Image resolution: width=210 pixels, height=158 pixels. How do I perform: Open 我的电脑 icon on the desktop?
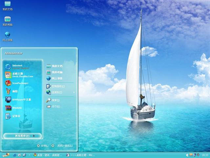(x=8, y=21)
